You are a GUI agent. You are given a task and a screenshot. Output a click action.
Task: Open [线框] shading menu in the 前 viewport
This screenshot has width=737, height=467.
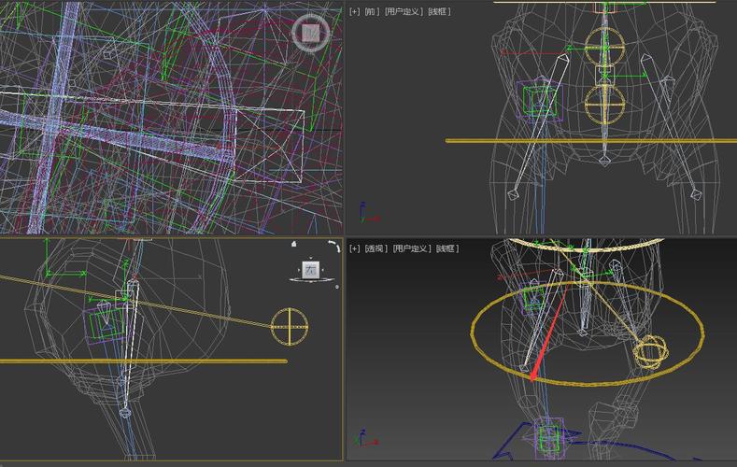[439, 12]
